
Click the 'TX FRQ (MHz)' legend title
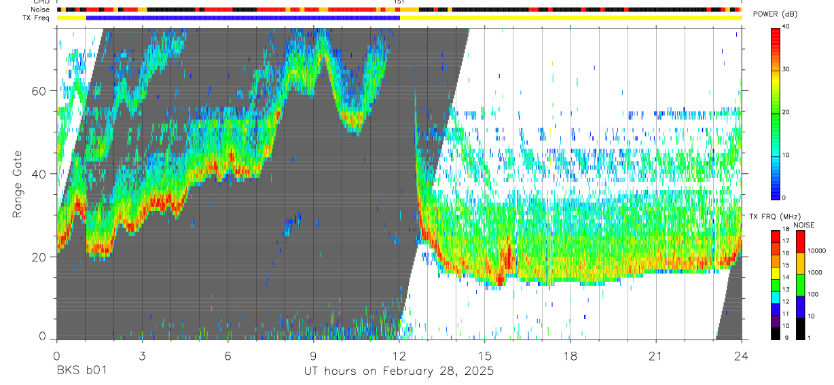[x=774, y=216]
